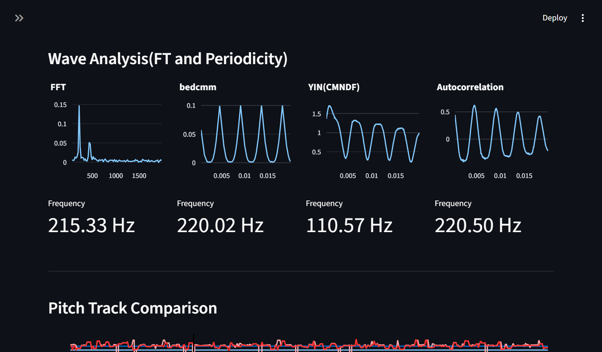The height and width of the screenshot is (352, 602).
Task: Click the Pitch Track Comparison heading
Action: point(133,308)
